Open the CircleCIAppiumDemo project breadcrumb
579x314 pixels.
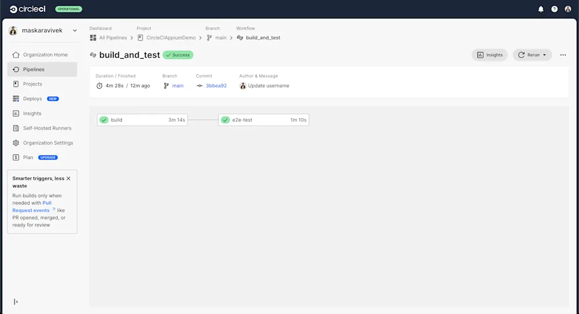click(171, 37)
